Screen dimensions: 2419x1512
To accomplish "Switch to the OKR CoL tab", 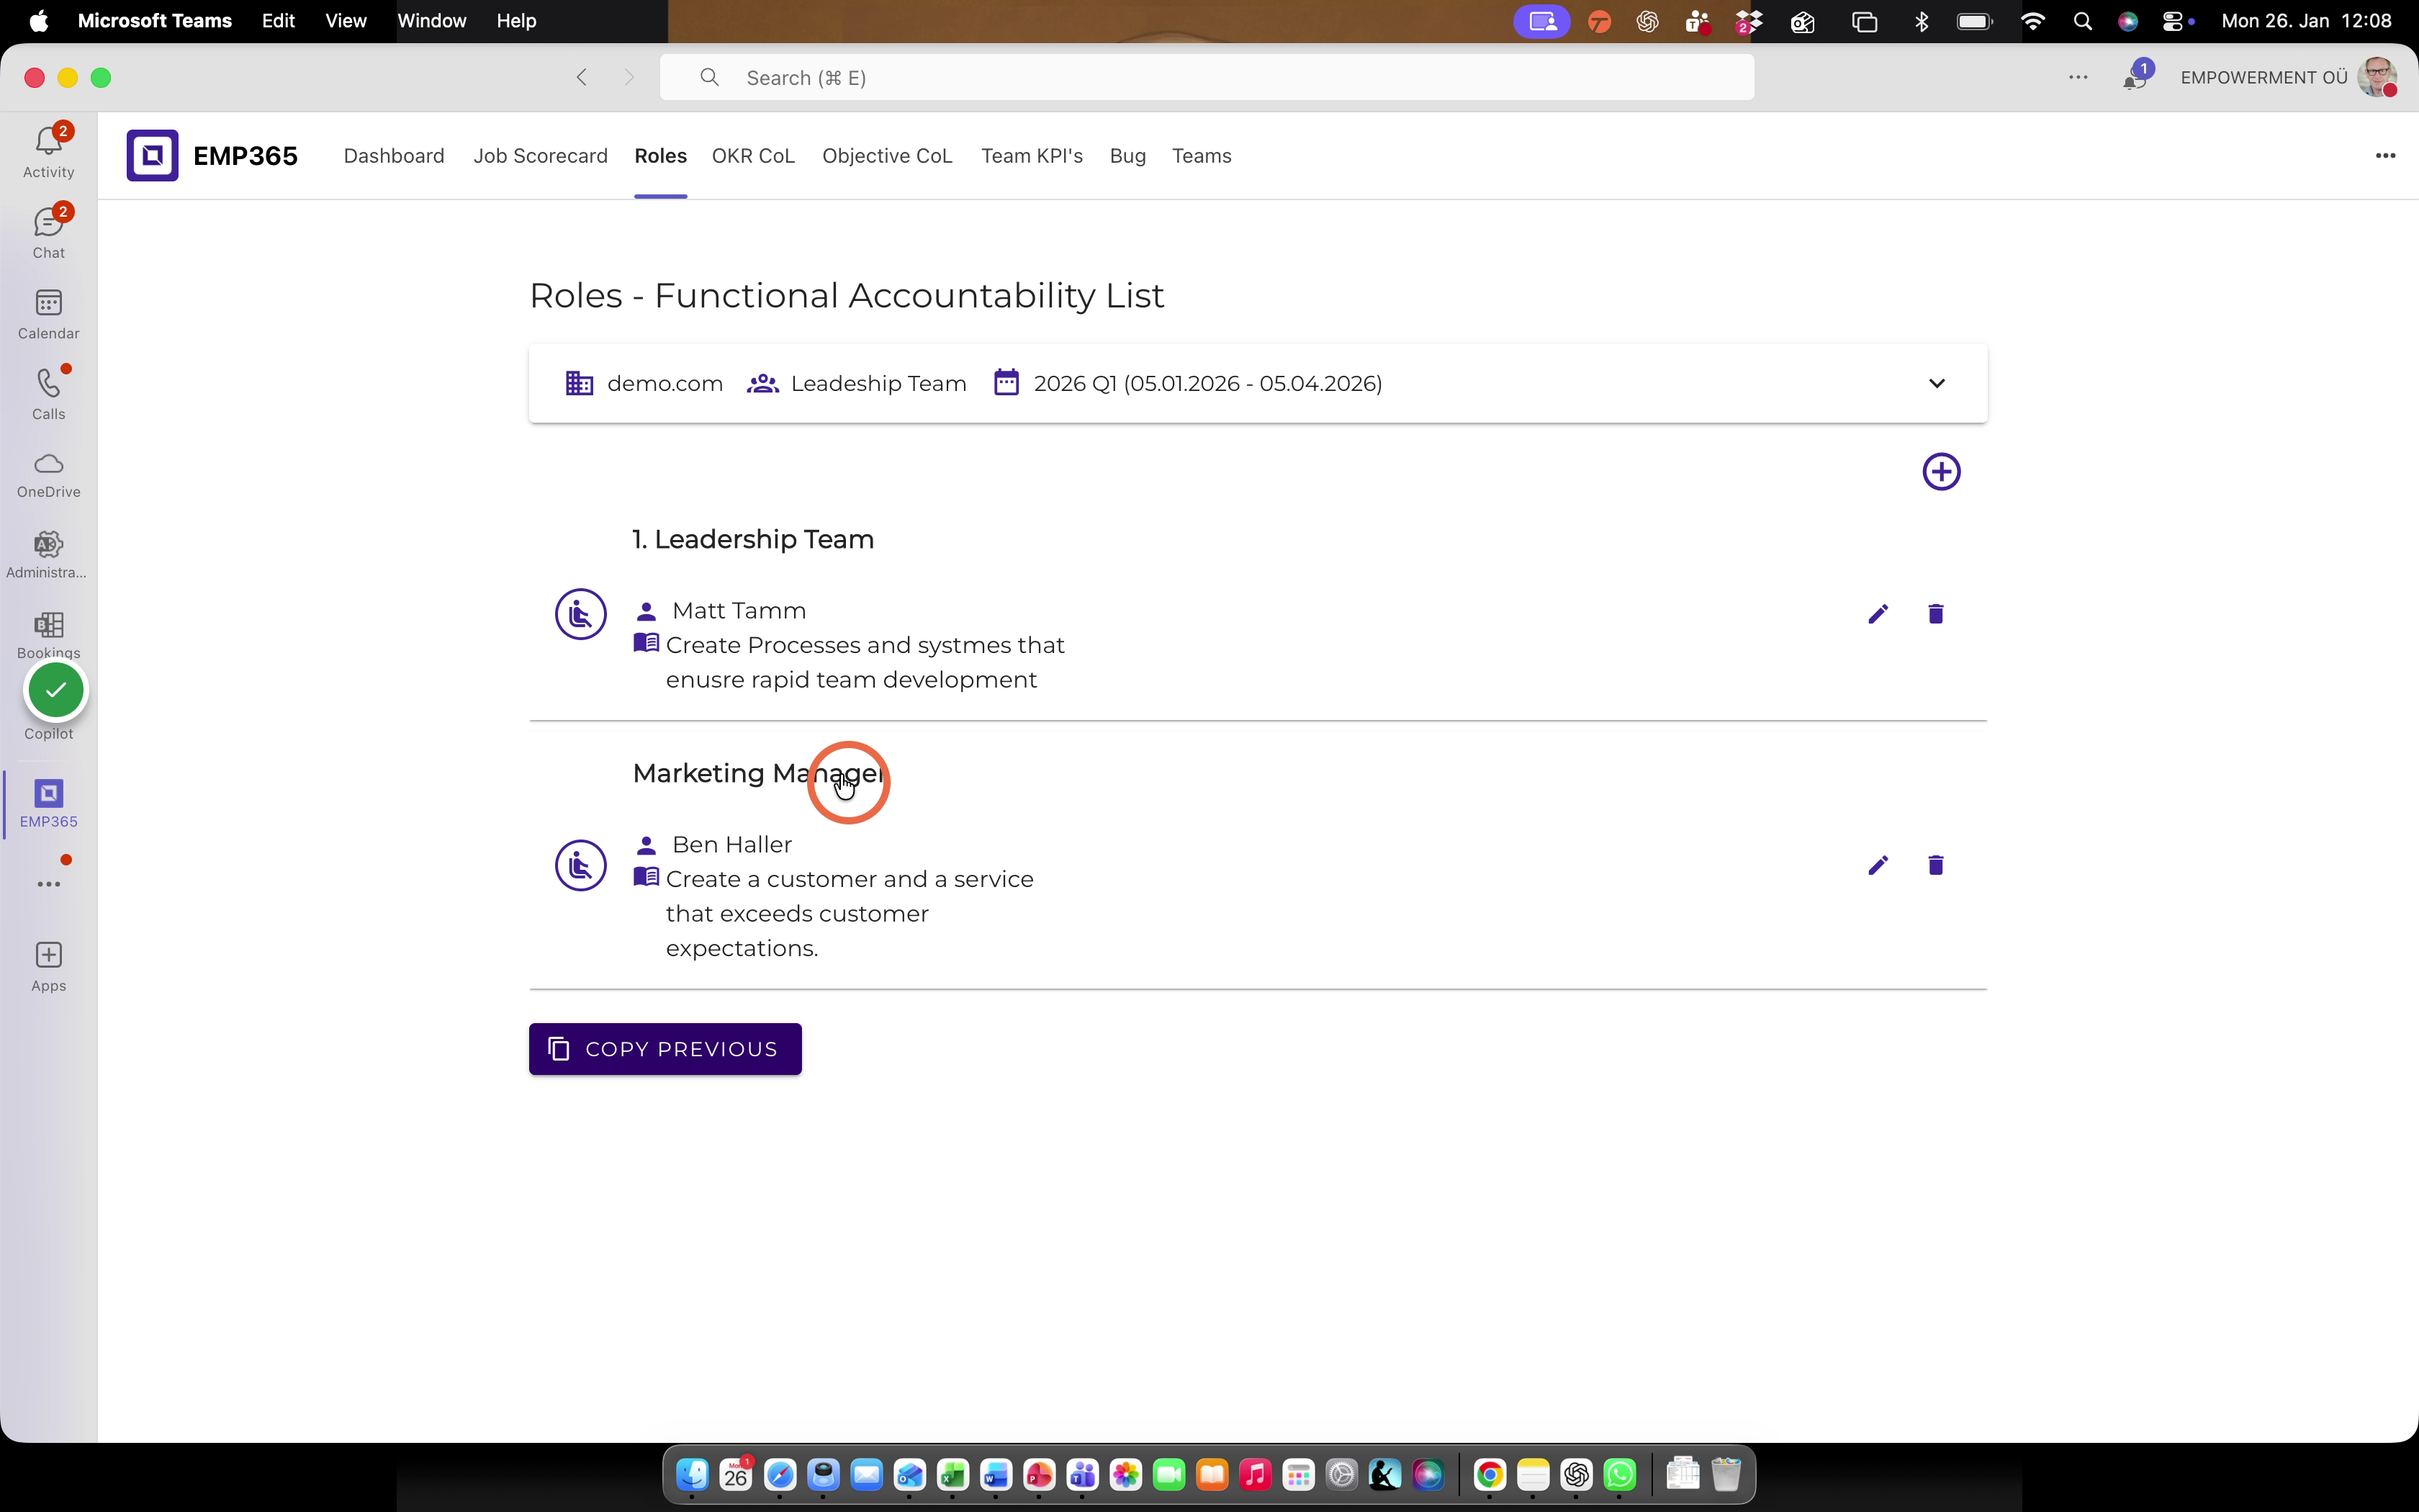I will (752, 156).
